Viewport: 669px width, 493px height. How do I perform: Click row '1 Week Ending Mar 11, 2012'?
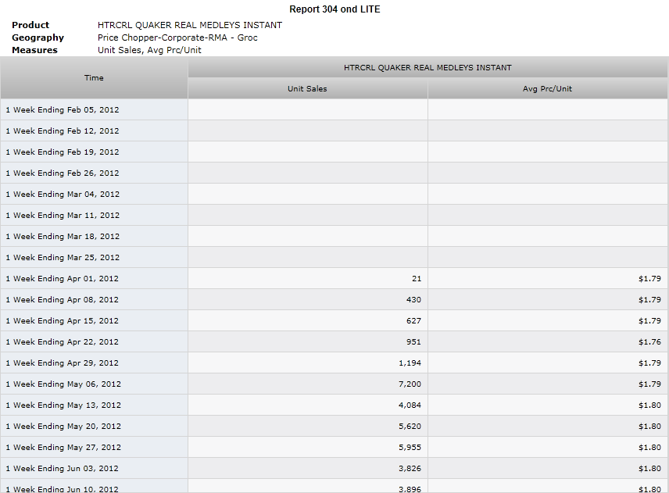click(334, 216)
